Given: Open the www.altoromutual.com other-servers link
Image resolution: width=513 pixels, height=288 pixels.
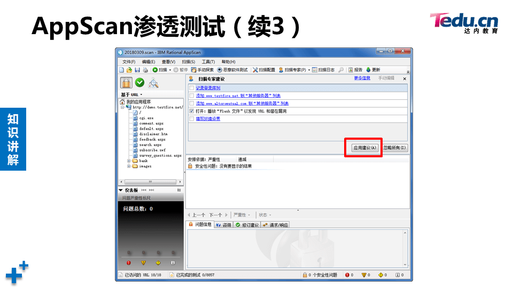Looking at the screenshot, I should tap(242, 103).
